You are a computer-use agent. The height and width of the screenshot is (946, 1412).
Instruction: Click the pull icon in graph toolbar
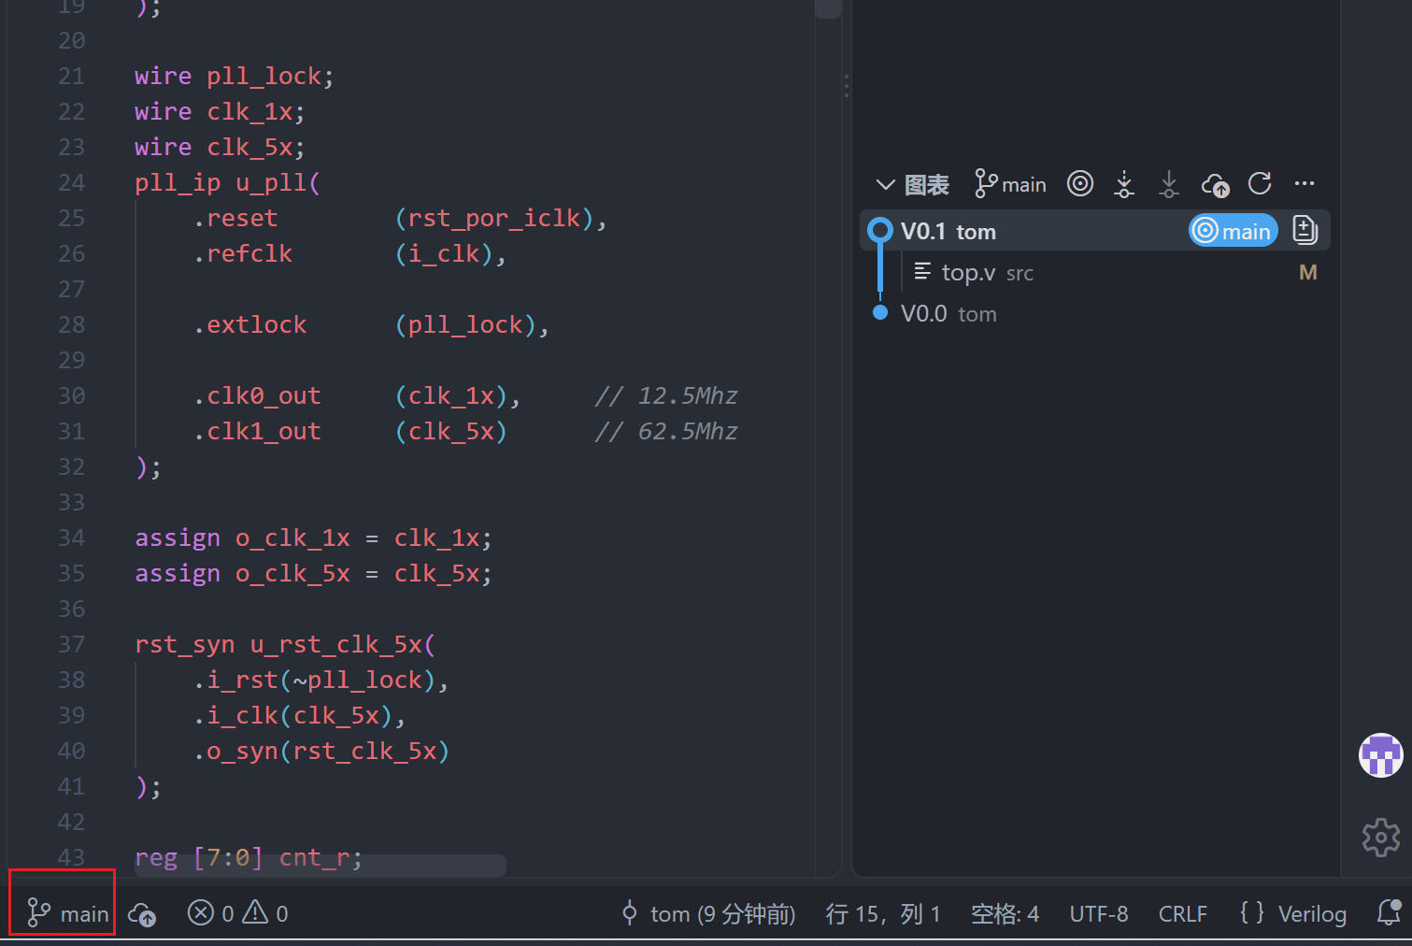[x=1168, y=183]
